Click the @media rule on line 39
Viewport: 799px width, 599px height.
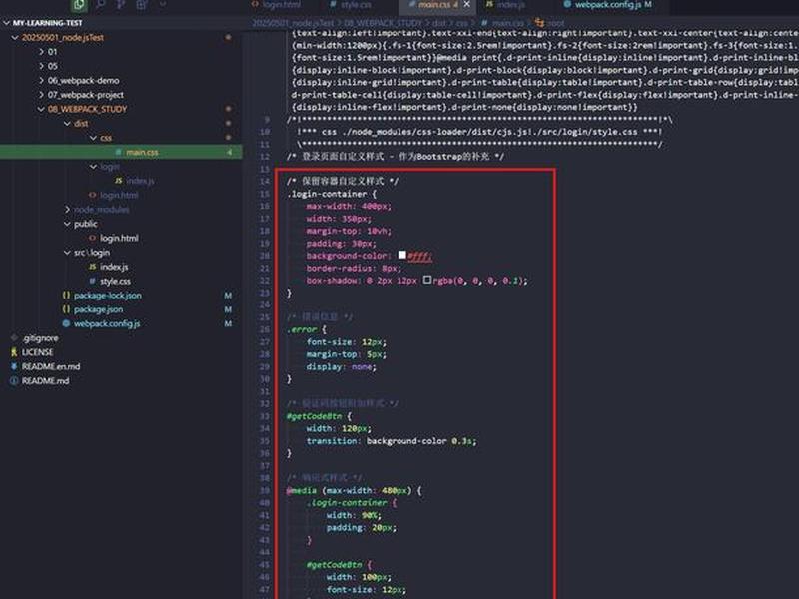click(302, 490)
